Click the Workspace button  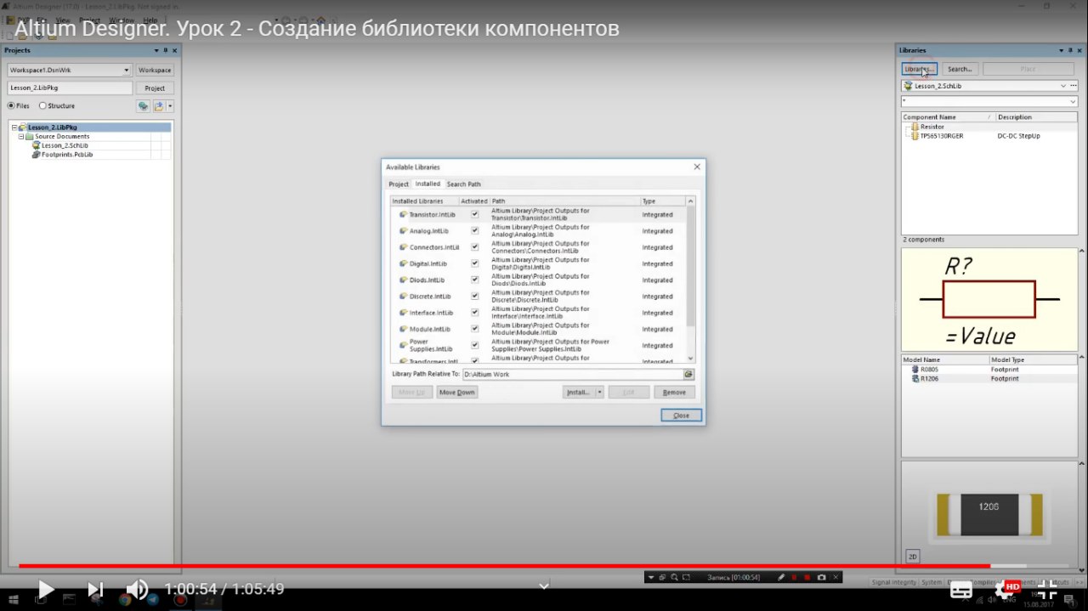pyautogui.click(x=155, y=71)
